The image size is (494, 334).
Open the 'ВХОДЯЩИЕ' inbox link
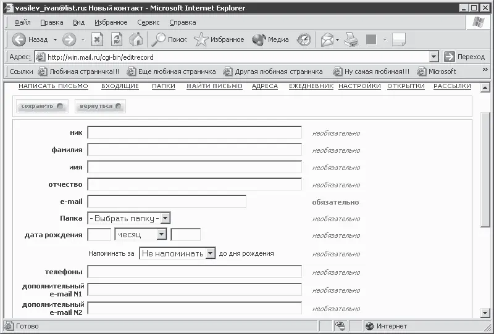click(120, 86)
